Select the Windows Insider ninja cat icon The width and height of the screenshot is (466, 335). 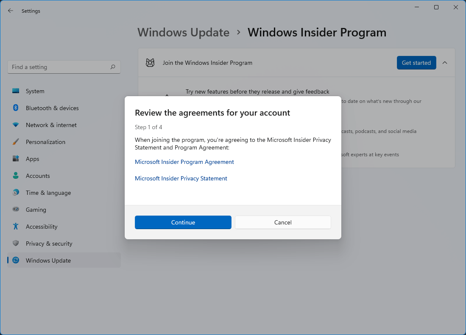coord(150,62)
